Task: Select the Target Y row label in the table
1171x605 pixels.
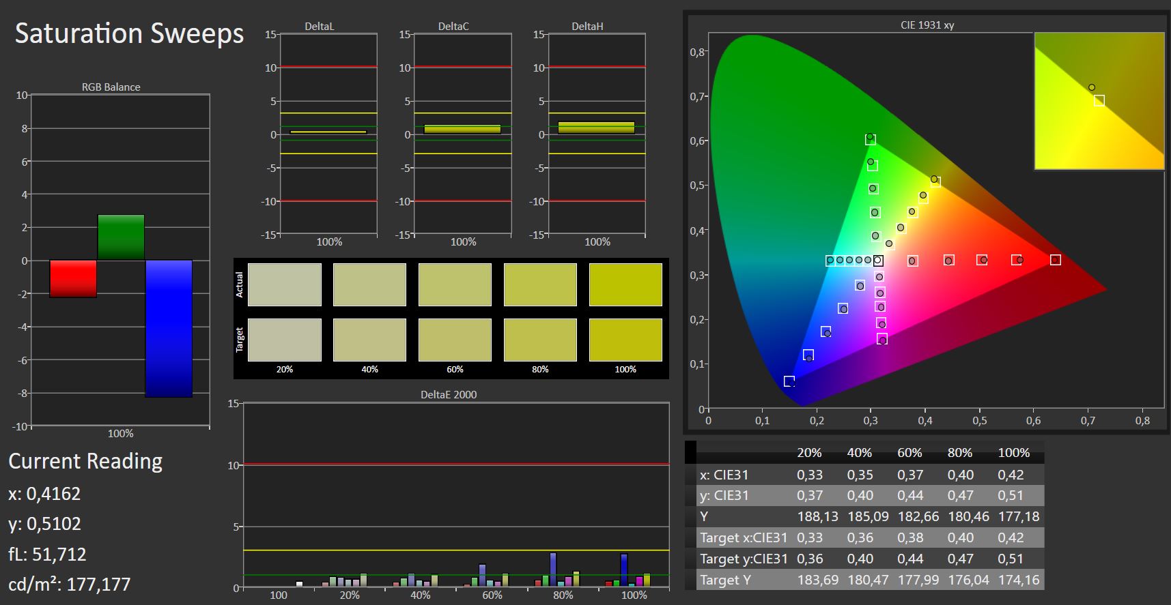Action: click(725, 580)
